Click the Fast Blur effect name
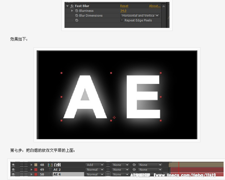 (82, 6)
